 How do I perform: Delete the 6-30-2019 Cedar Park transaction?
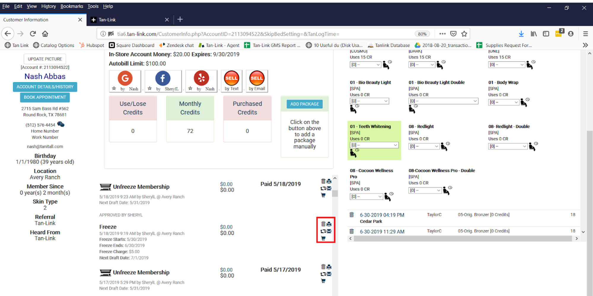pos(352,215)
